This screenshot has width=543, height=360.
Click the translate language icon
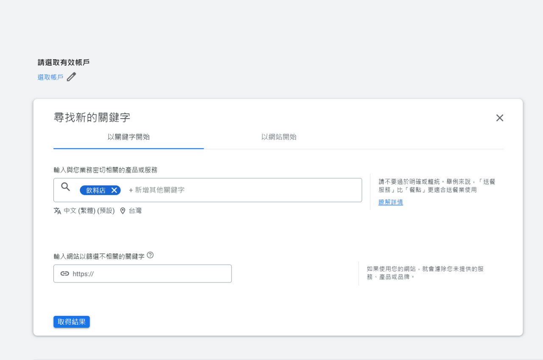(57, 211)
